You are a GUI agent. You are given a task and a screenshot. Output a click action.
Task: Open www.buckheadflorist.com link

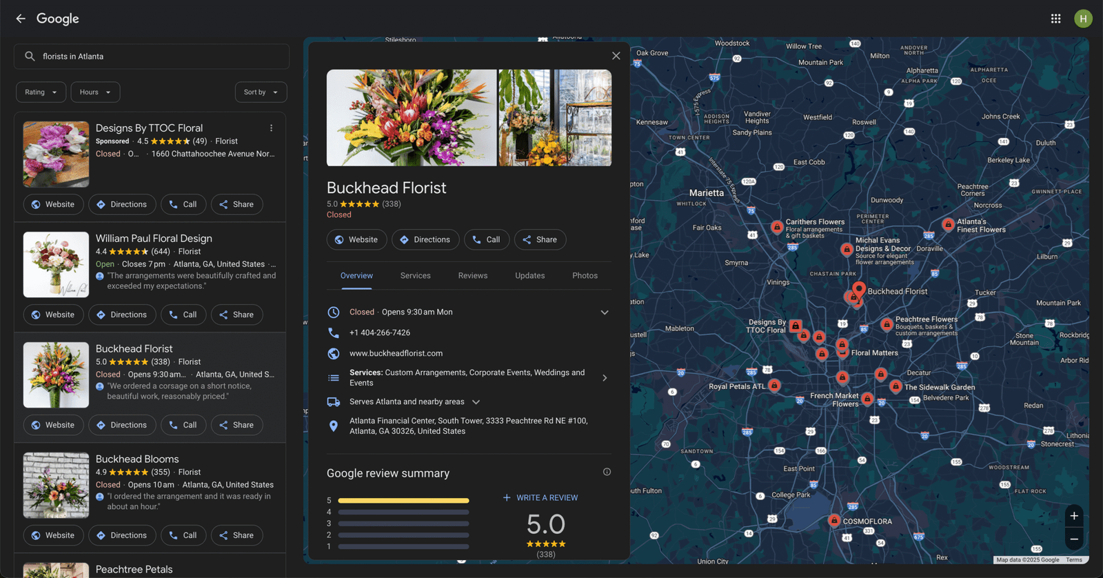[x=396, y=353]
